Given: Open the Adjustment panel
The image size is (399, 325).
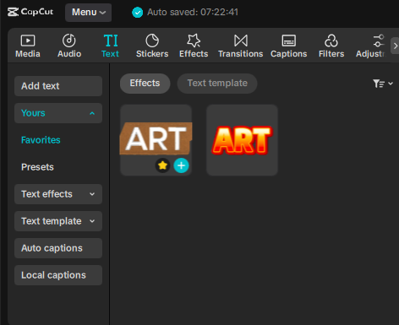Looking at the screenshot, I should [x=370, y=46].
